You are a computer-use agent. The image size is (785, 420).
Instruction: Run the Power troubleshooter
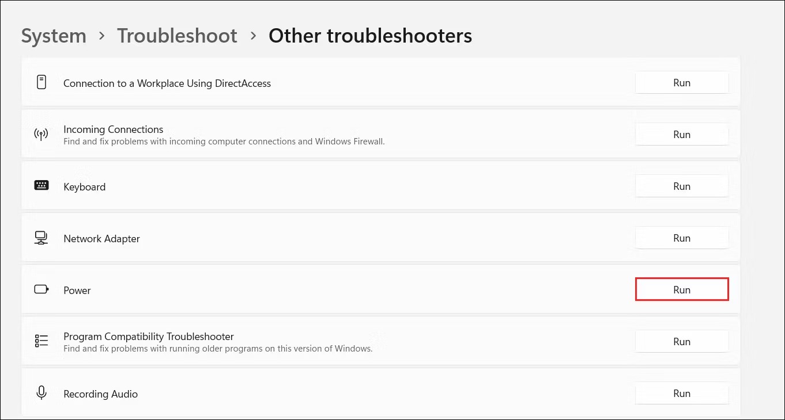pos(682,289)
